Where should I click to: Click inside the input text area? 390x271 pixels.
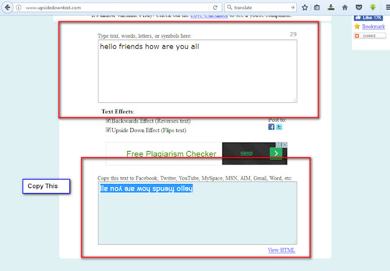tap(197, 71)
